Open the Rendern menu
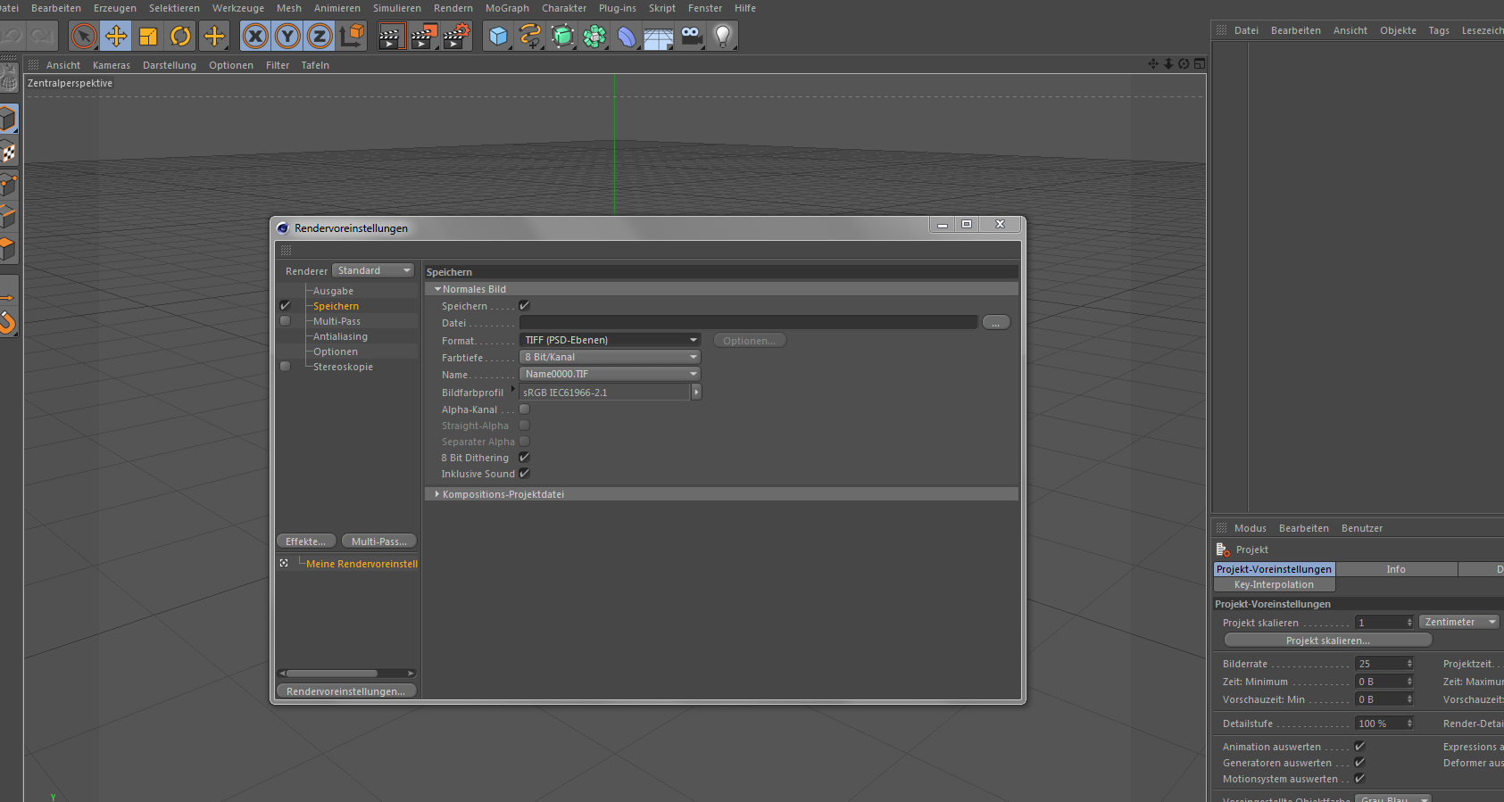The width and height of the screenshot is (1504, 802). tap(453, 8)
